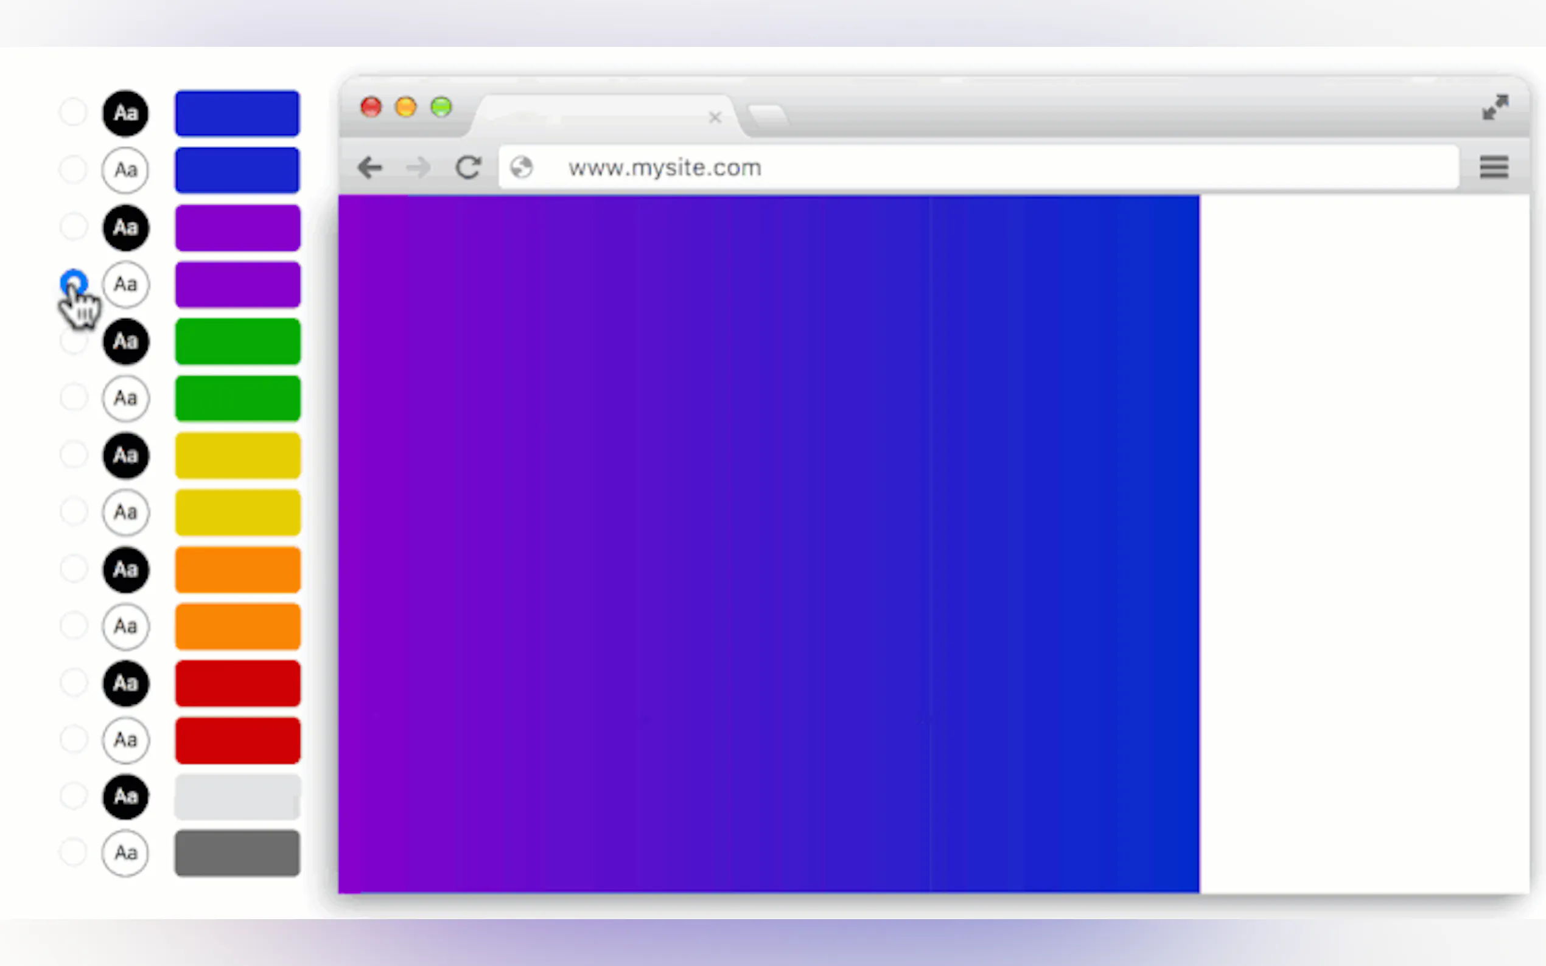Close the browser tab with the x
Screen dimensions: 1546x966
[x=715, y=117]
